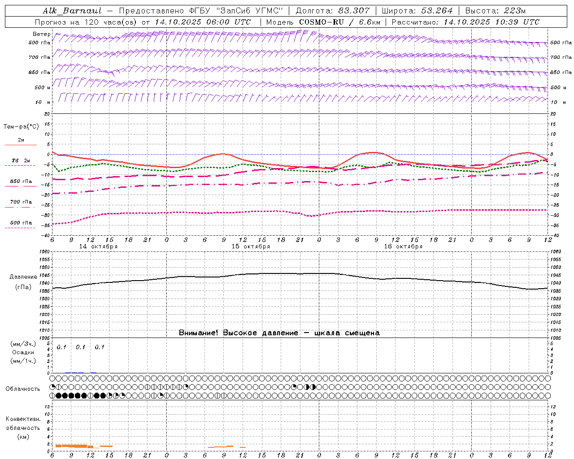Click the dash-dot line sample under temperature-legend '700 гПа'

[20, 208]
